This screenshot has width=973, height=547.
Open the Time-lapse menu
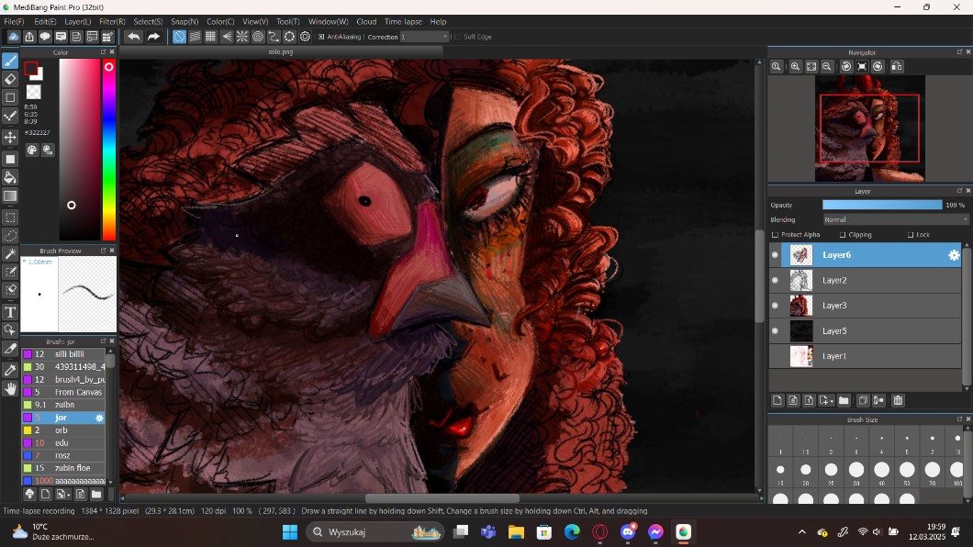(x=404, y=21)
